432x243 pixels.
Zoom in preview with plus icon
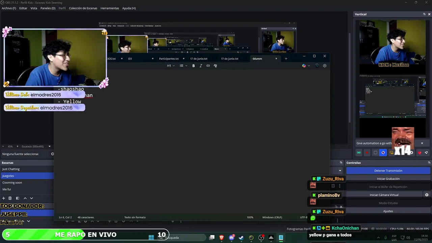18,146
